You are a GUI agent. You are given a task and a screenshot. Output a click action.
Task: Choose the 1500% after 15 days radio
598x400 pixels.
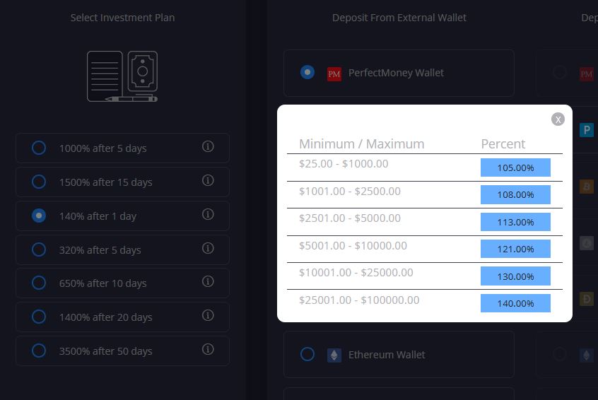pos(39,182)
